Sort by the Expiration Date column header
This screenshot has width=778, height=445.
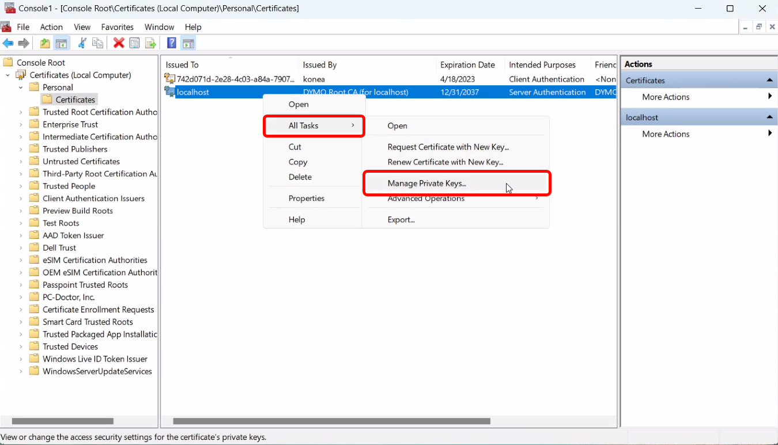click(x=467, y=65)
